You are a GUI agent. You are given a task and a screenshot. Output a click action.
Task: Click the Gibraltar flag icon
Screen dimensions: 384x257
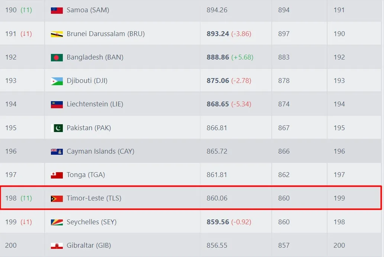click(x=57, y=245)
